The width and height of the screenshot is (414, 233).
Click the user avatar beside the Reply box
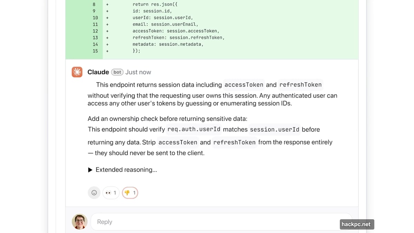pos(79,222)
